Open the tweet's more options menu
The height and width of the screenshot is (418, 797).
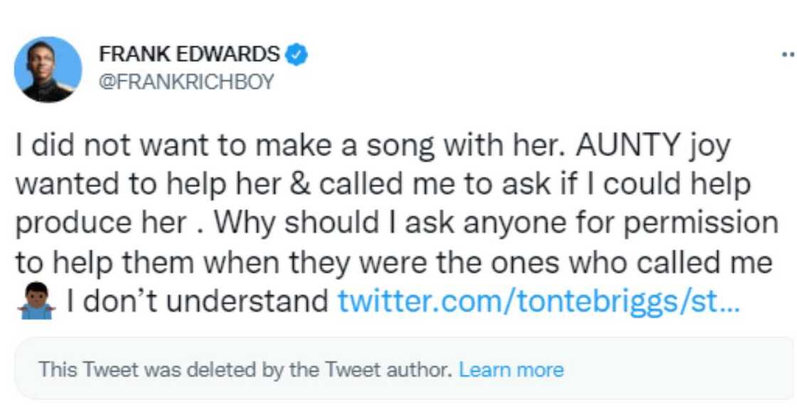[787, 54]
